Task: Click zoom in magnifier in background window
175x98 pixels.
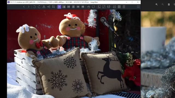Action: [x=157, y=4]
